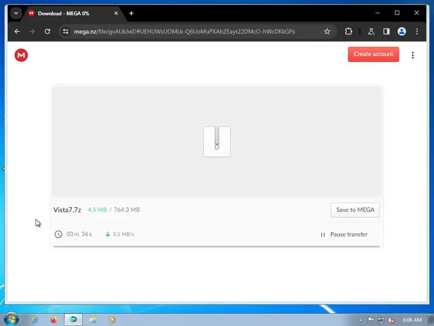This screenshot has height=326, width=434.
Task: View site information icon in address bar
Action: coord(66,31)
